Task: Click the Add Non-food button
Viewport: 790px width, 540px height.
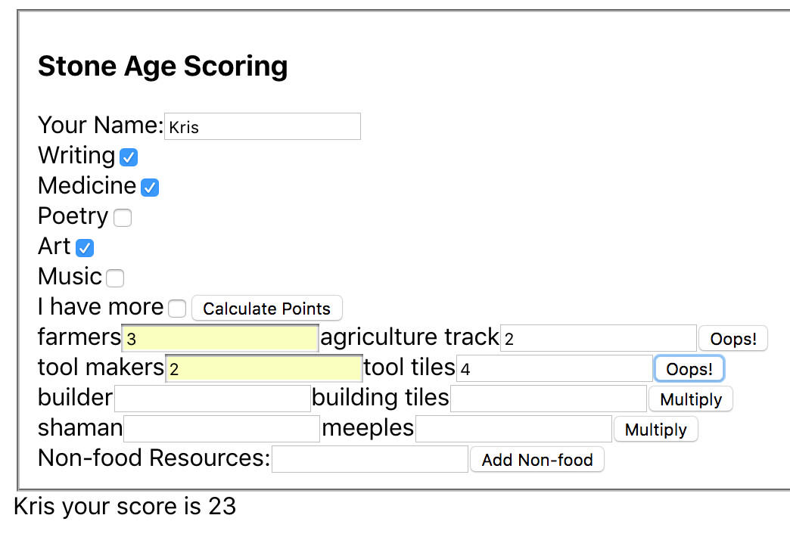Action: click(537, 460)
